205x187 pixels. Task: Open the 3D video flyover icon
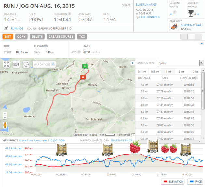pos(16,64)
